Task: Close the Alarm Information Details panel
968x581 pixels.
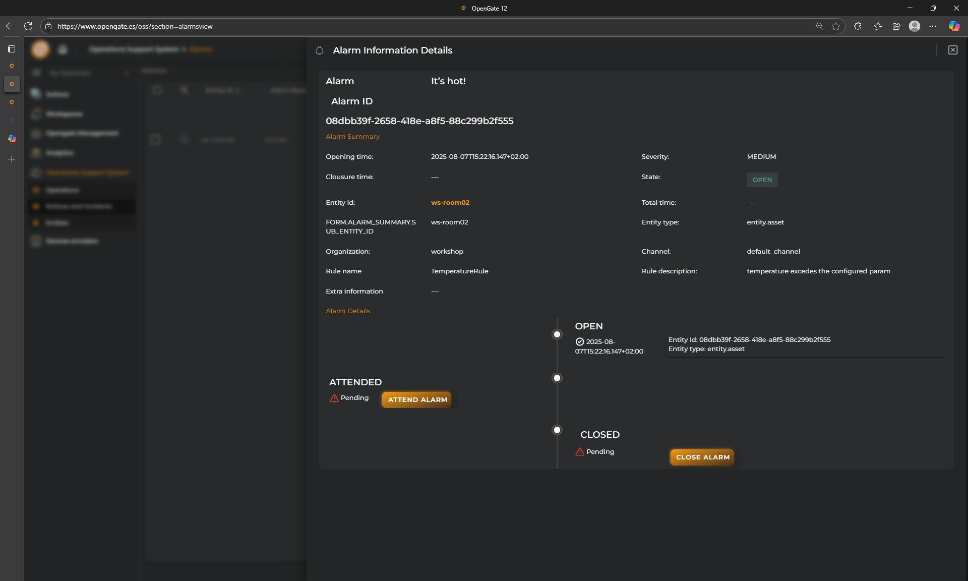Action: point(952,50)
